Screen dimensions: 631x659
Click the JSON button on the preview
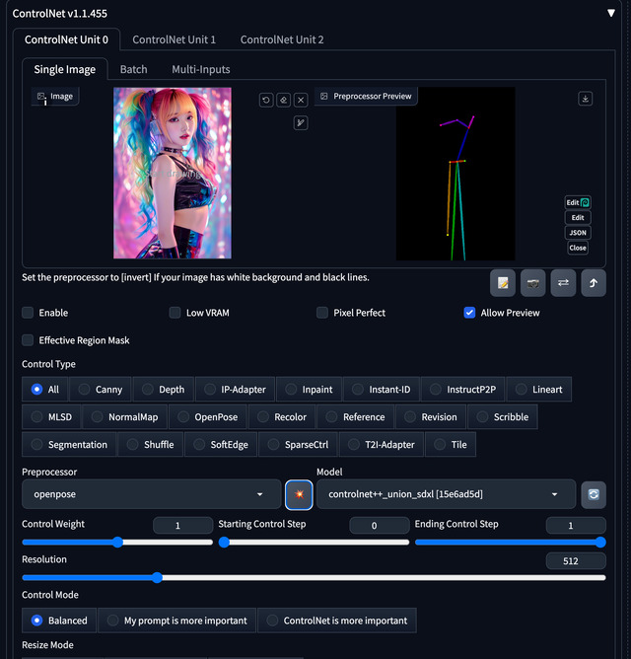coord(578,233)
